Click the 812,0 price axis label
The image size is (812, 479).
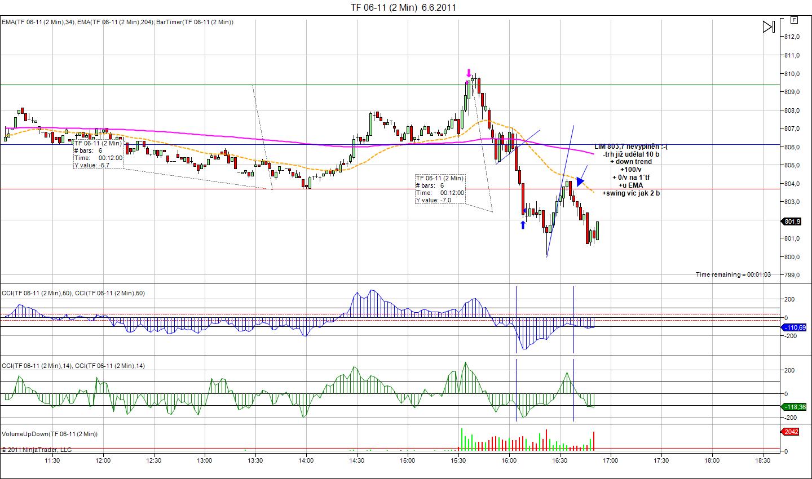[x=792, y=37]
